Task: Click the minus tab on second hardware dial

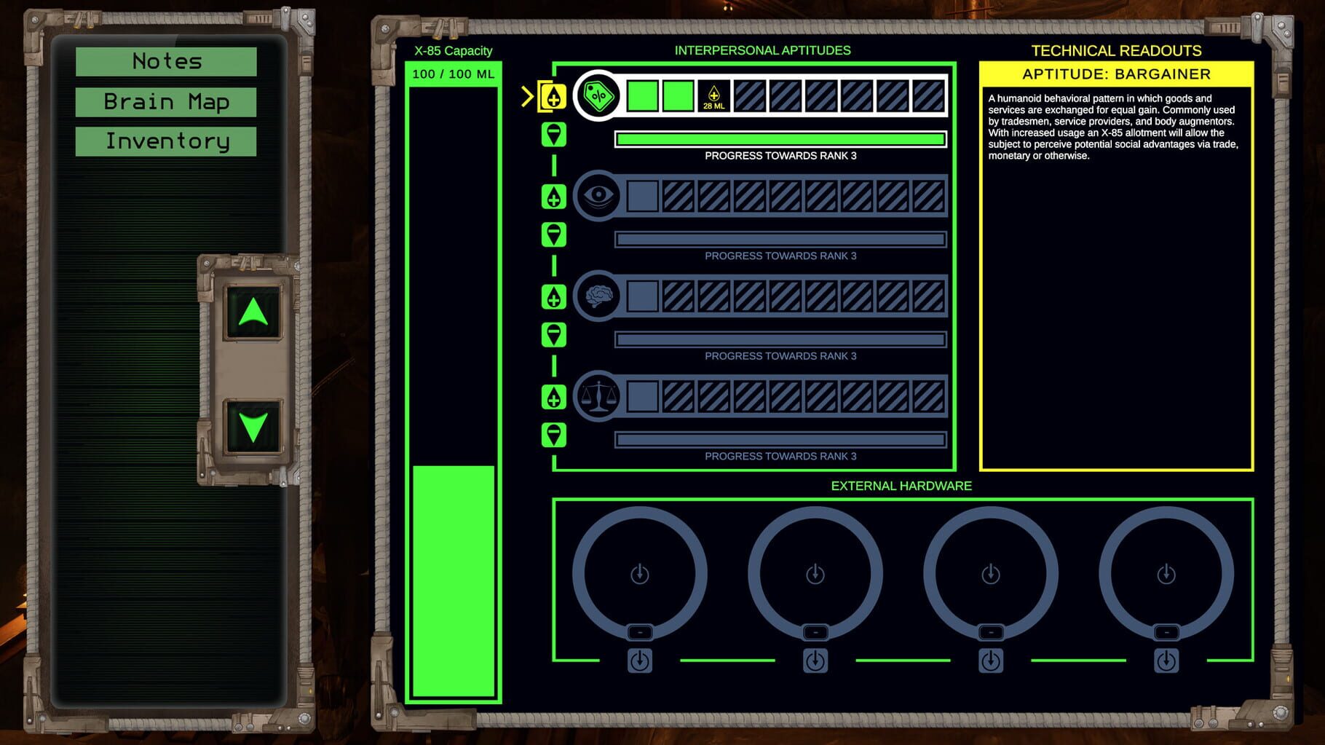Action: (x=815, y=632)
